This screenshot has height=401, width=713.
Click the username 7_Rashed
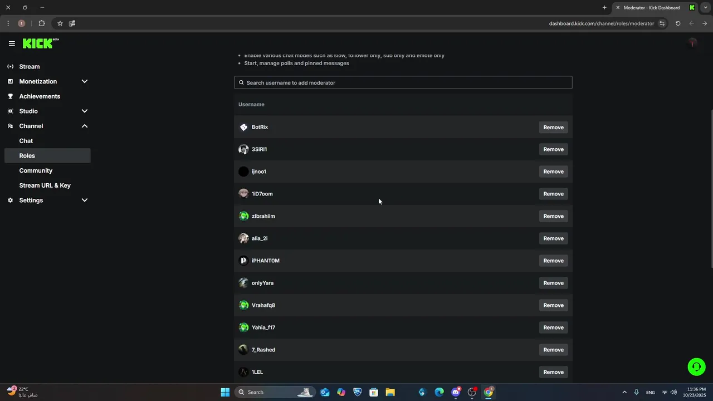(x=263, y=350)
